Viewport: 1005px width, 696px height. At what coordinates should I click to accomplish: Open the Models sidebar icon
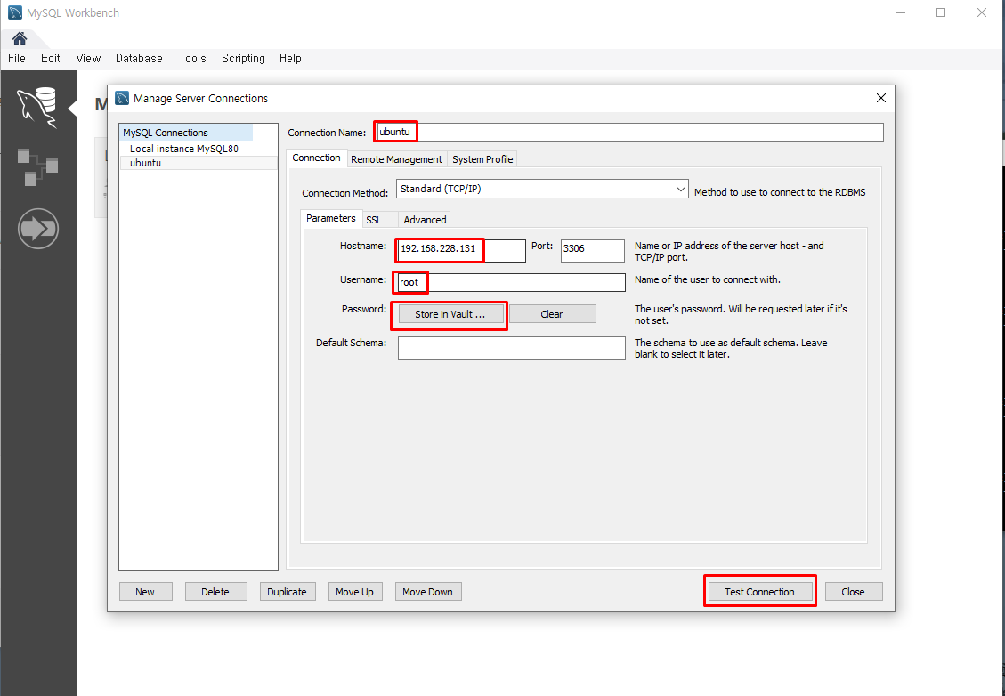37,166
